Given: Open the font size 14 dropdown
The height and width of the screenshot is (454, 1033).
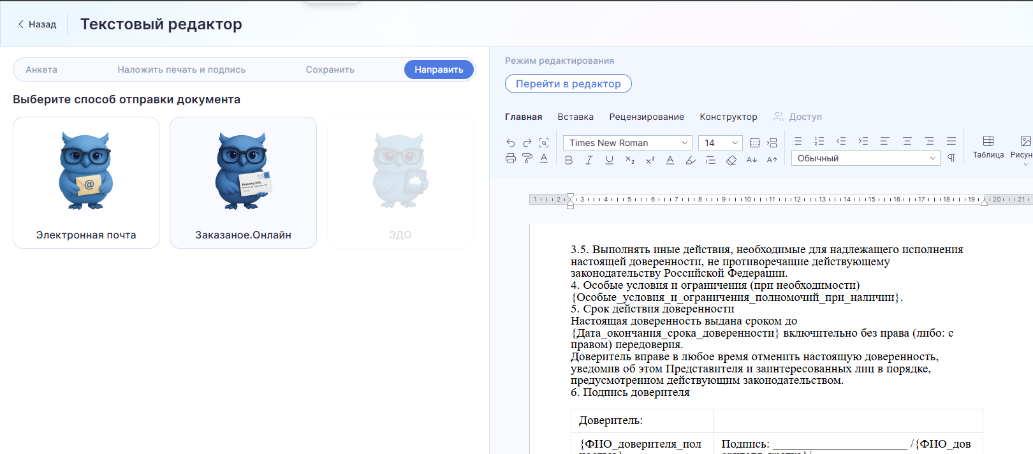Looking at the screenshot, I should 720,143.
